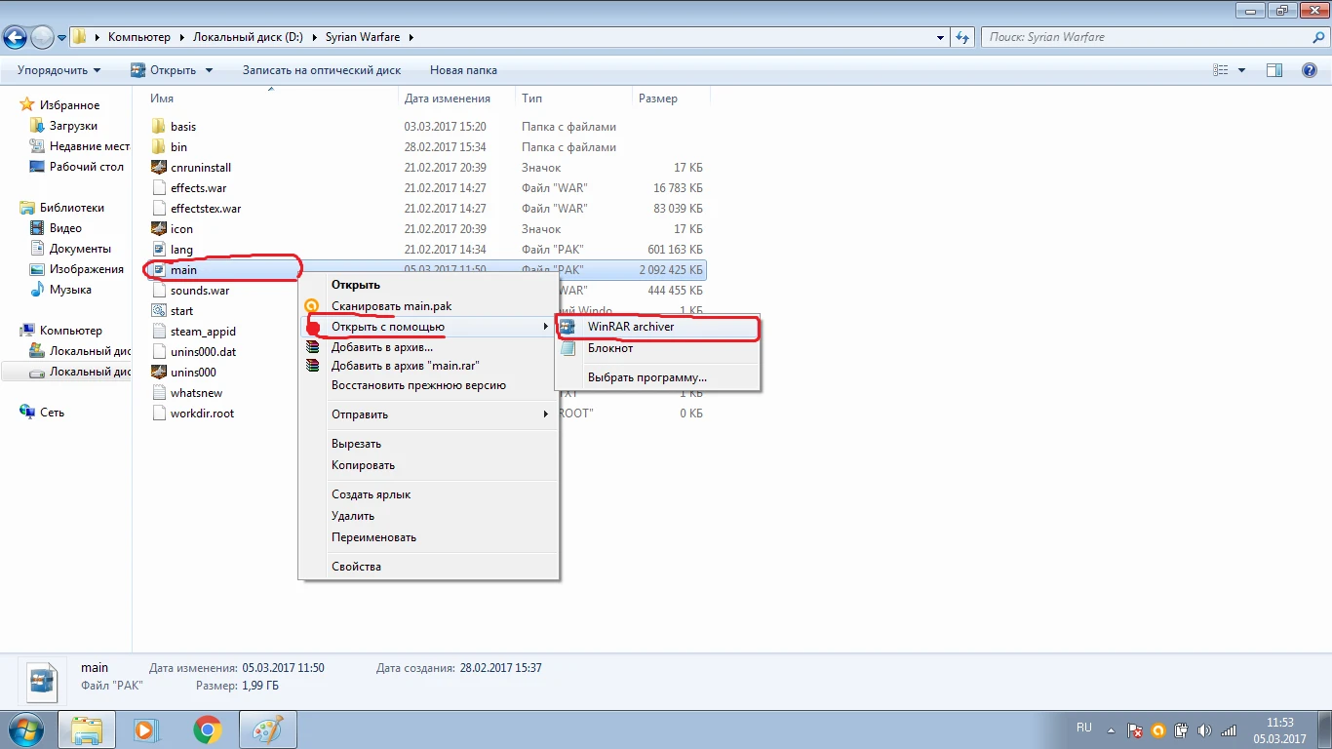Click the notepad icon beside Блокнот

tap(568, 348)
